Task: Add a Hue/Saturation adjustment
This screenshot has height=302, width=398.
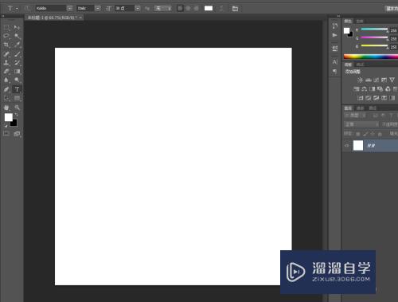Action: coord(357,88)
